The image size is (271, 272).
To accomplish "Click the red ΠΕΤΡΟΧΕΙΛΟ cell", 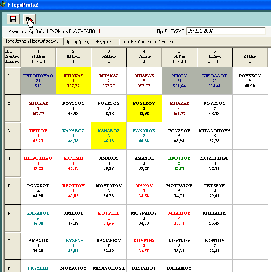I will (x=38, y=163).
